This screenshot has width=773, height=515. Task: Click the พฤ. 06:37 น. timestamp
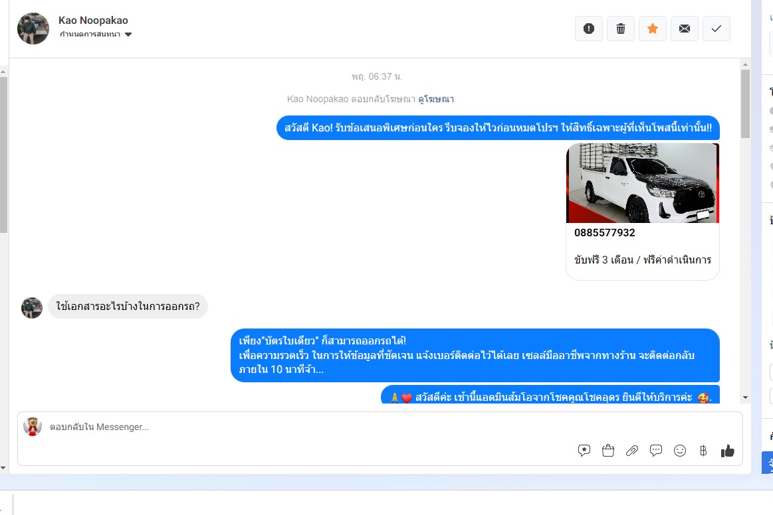point(377,77)
